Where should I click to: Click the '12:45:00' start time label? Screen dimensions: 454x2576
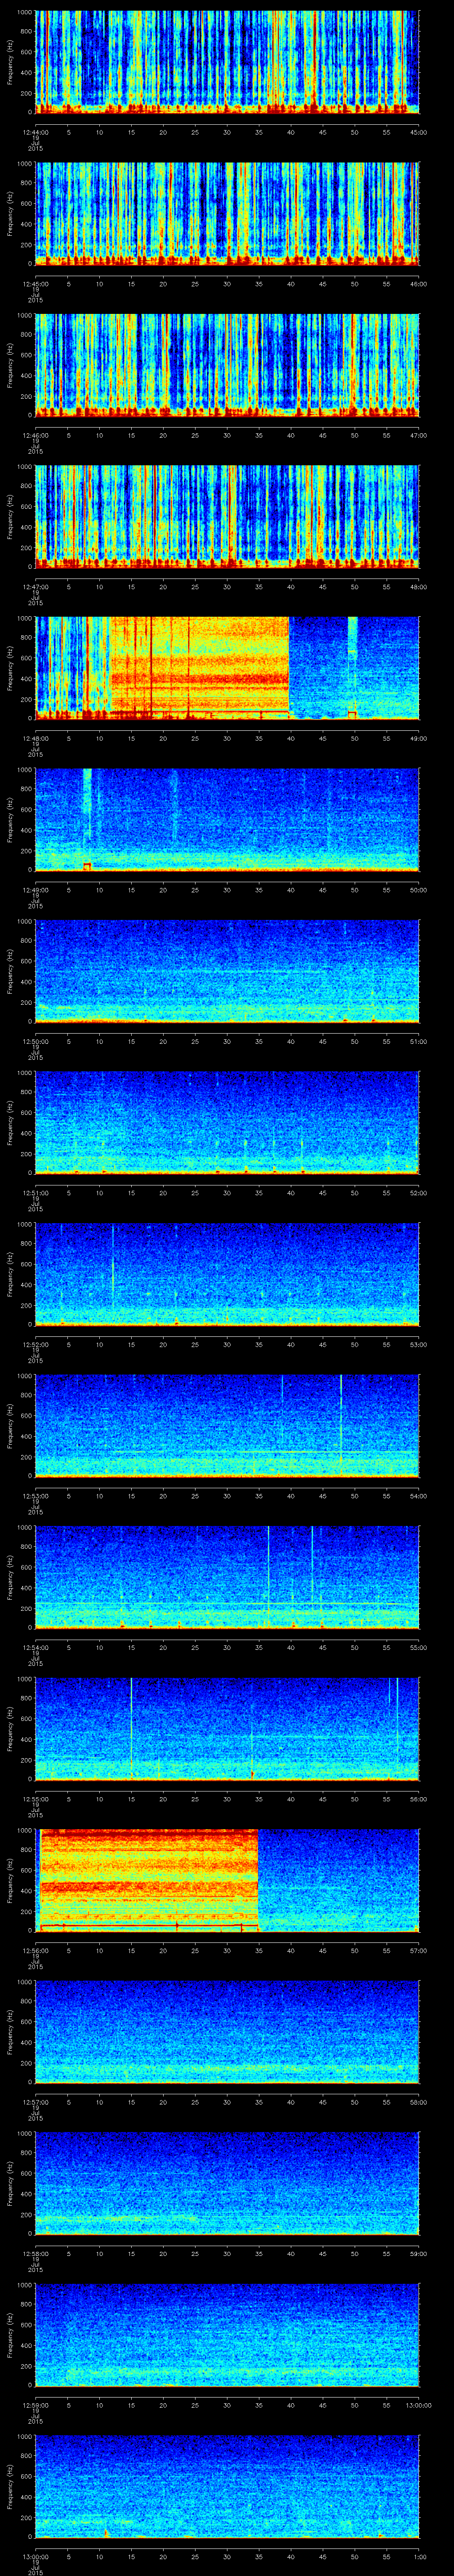(x=35, y=284)
